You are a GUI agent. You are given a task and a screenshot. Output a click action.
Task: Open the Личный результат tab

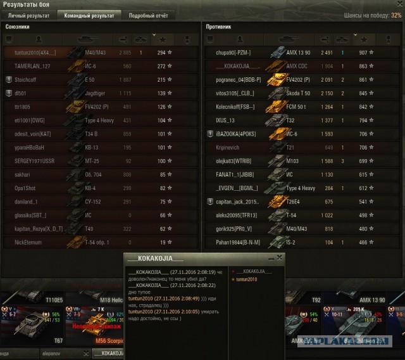coord(28,15)
